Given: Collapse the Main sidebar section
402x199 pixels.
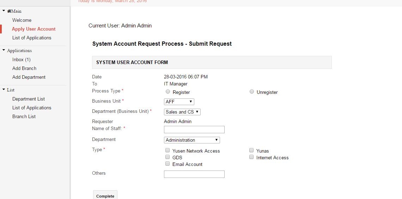Looking at the screenshot, I should tap(4, 11).
